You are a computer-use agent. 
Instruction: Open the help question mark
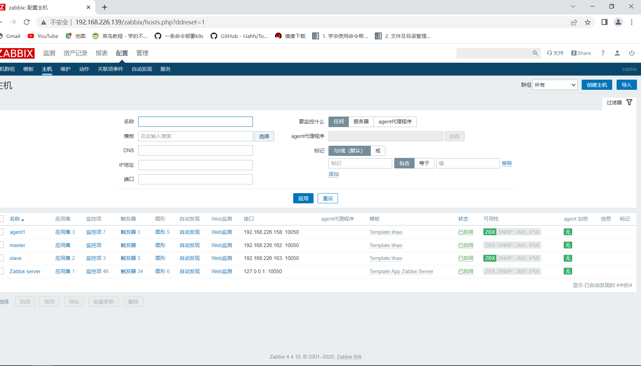pyautogui.click(x=603, y=53)
